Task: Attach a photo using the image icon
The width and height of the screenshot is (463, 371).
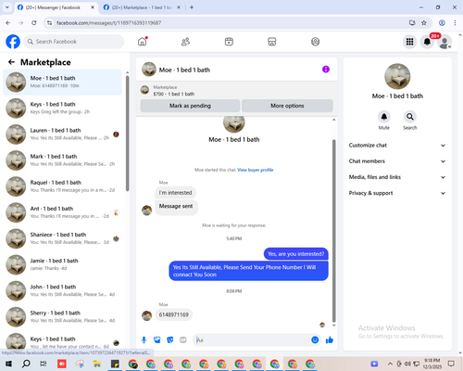Action: 157,340
